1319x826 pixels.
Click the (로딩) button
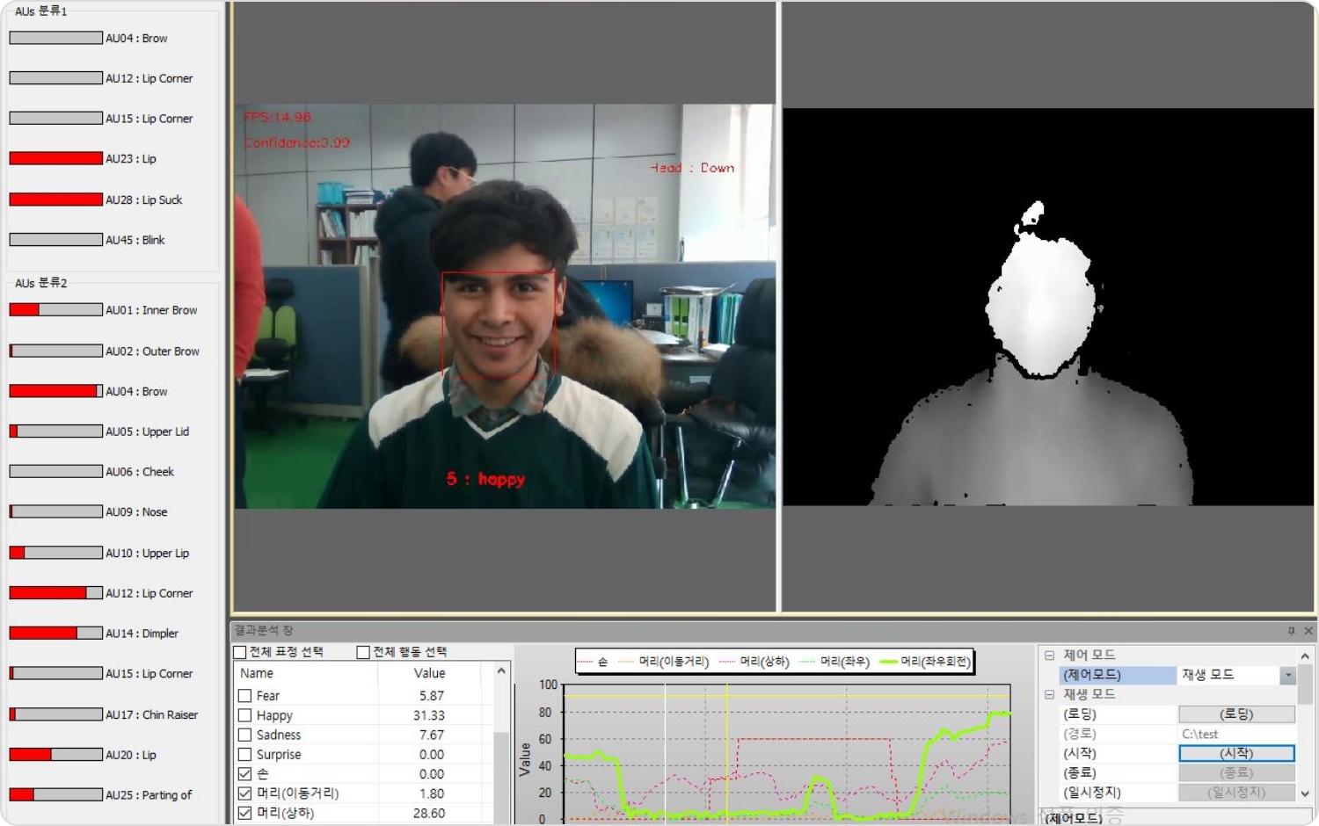pos(1236,714)
